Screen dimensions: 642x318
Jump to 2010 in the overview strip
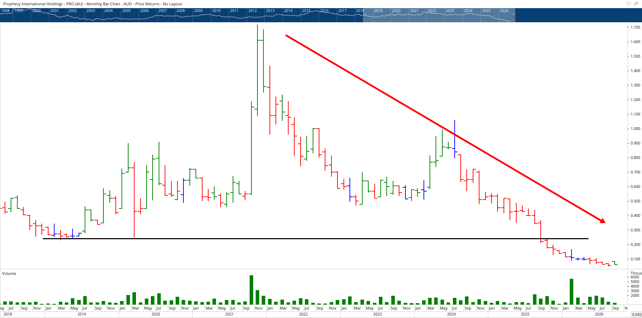(216, 11)
